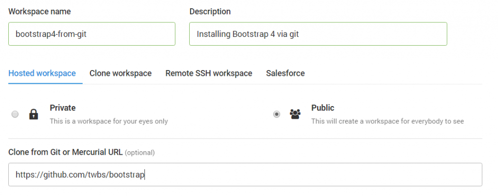Switch to the Hosted workspace tab
Screen dimensions: 498x196
(42, 73)
